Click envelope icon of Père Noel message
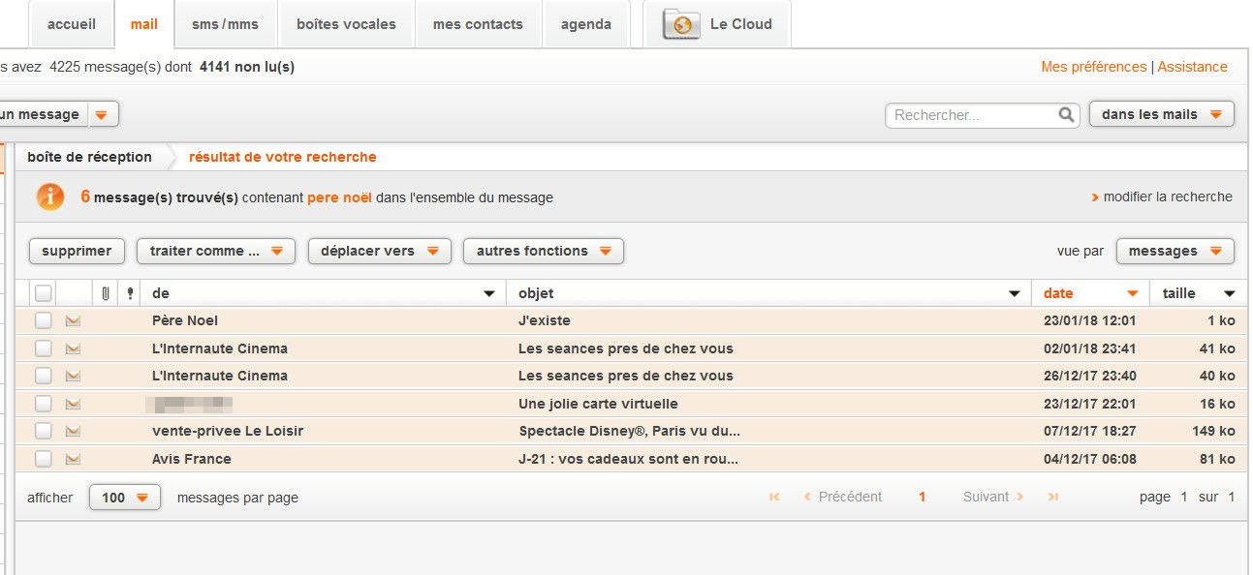1253x575 pixels. pos(73,320)
